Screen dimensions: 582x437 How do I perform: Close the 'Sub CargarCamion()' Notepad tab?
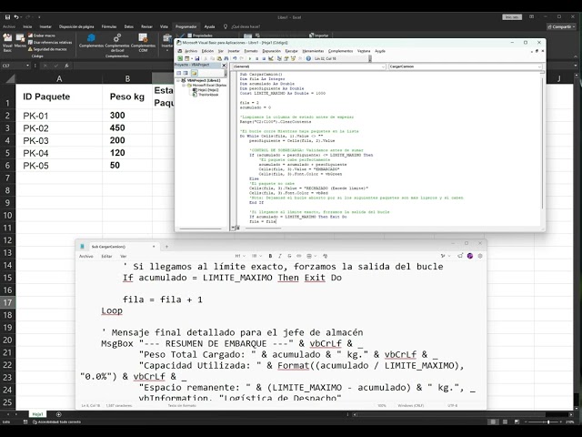[x=154, y=247]
